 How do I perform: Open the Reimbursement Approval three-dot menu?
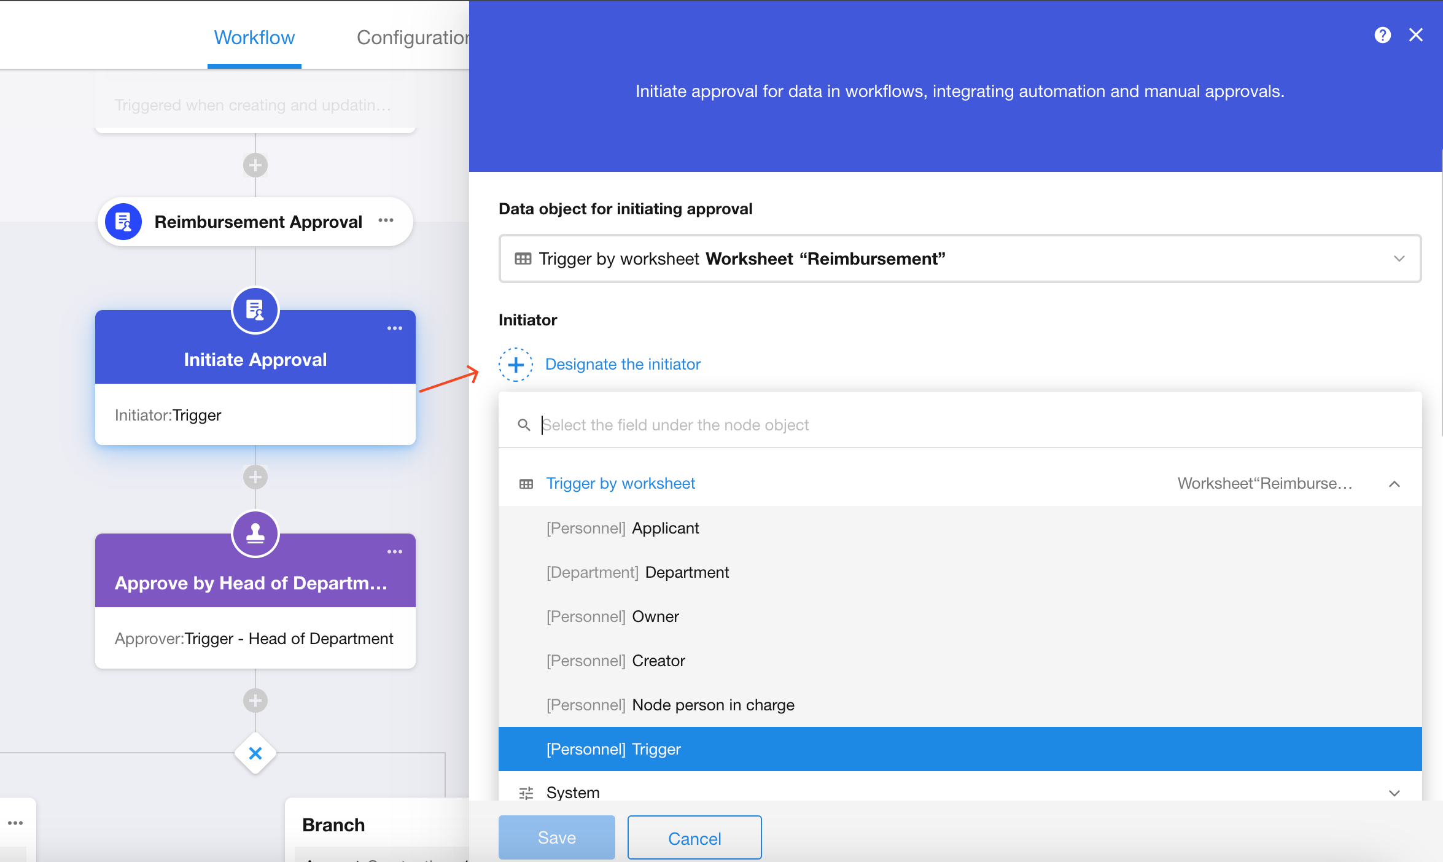pos(386,220)
